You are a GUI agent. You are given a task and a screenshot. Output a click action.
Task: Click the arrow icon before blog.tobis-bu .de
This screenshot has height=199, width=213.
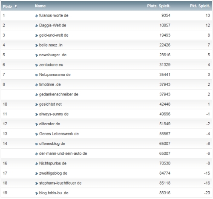point(37,193)
